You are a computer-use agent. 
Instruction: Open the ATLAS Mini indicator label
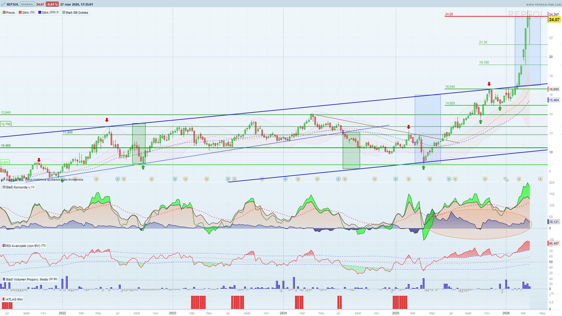coord(12,299)
